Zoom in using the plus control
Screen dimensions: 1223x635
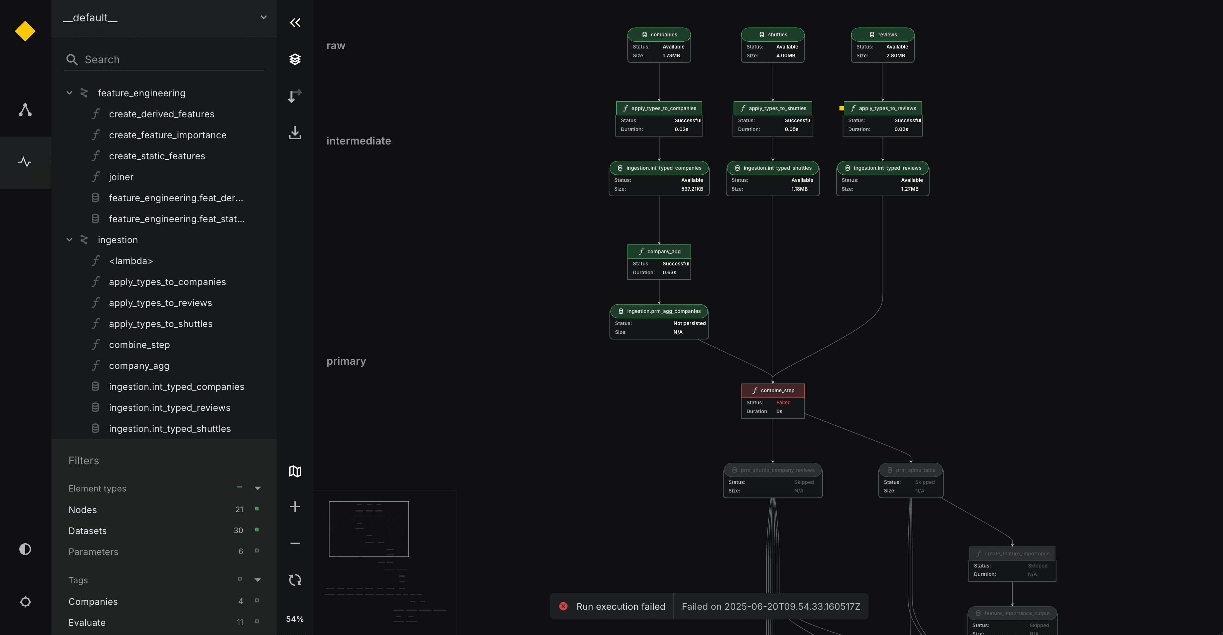295,506
